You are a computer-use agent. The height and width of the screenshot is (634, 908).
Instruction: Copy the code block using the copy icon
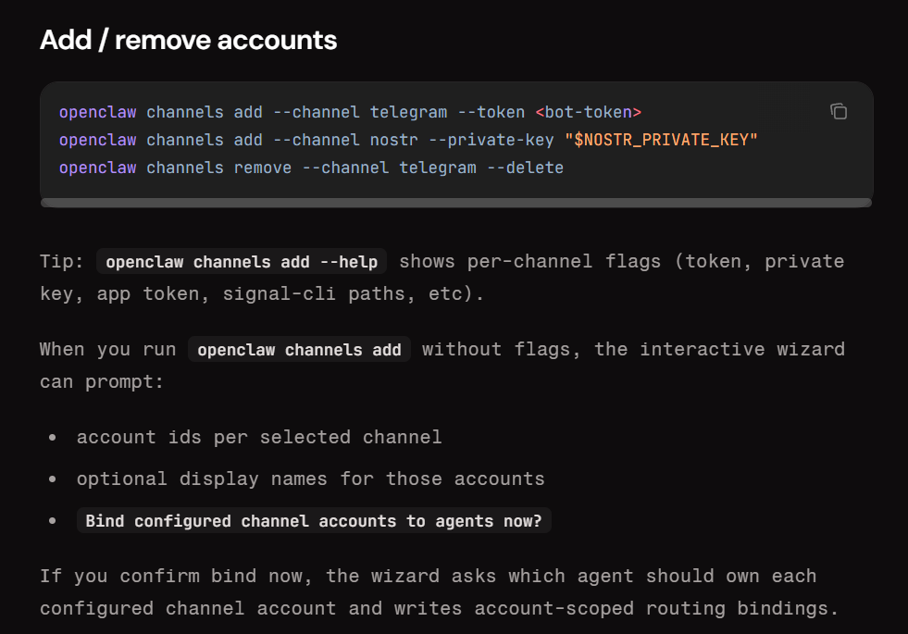pyautogui.click(x=838, y=111)
